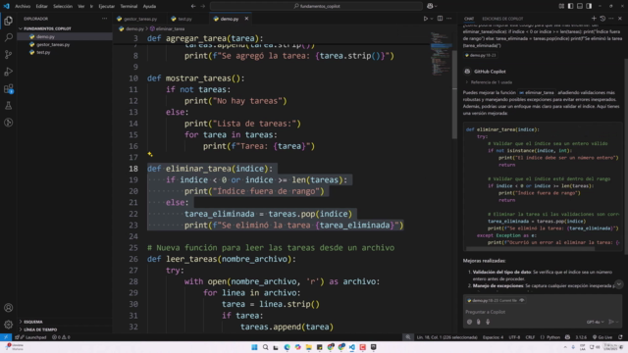This screenshot has width=628, height=353.
Task: Start a new chat with plus icon
Action: click(x=594, y=19)
